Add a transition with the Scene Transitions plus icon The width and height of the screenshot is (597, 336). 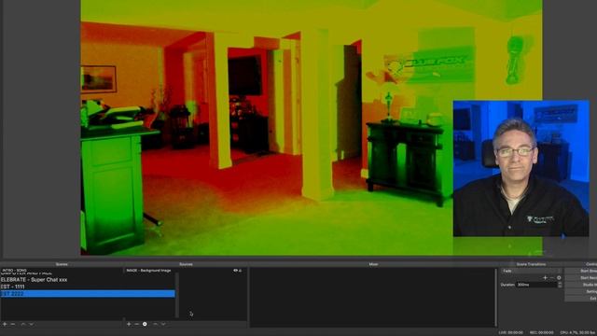click(x=545, y=278)
